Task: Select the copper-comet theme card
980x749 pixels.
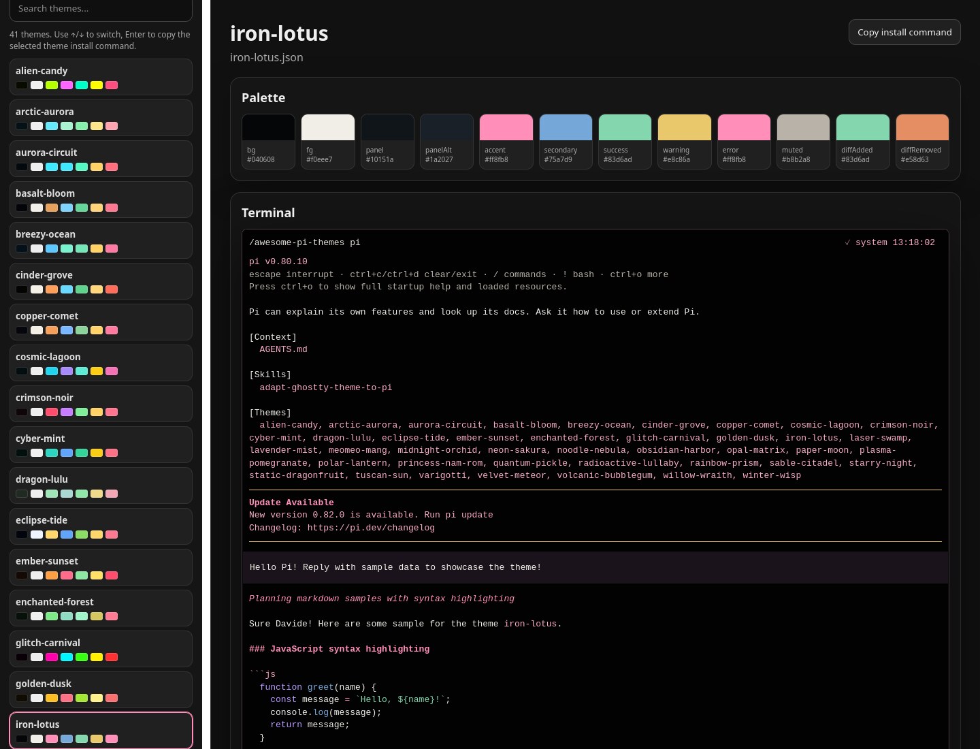Action: click(x=101, y=322)
